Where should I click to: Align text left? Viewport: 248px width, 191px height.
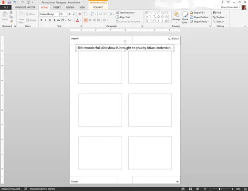pyautogui.click(x=86, y=20)
